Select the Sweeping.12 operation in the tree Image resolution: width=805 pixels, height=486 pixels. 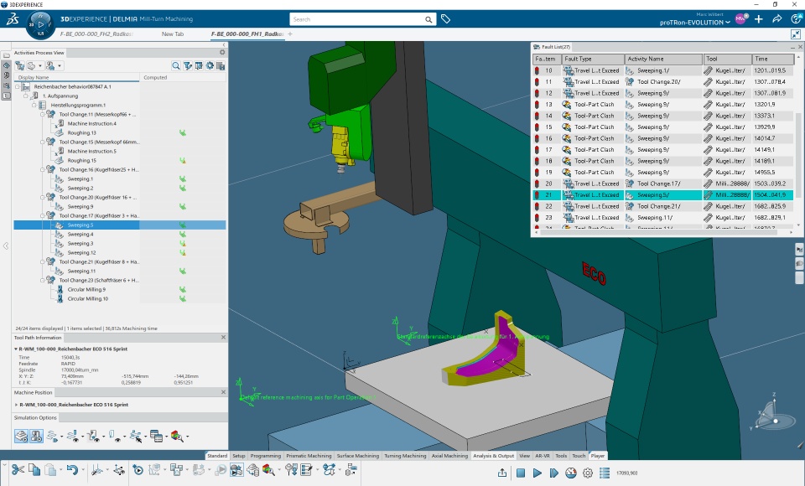coord(82,252)
